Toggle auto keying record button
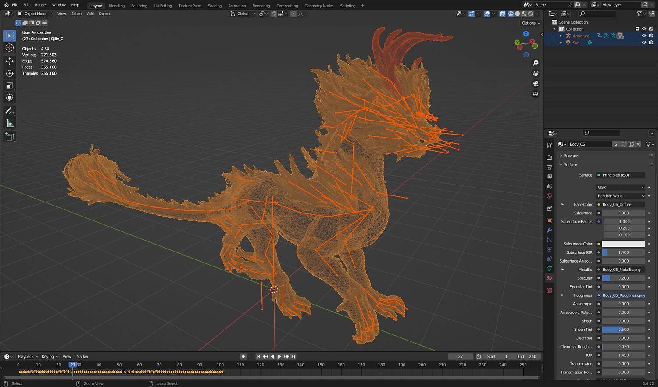 coord(243,356)
